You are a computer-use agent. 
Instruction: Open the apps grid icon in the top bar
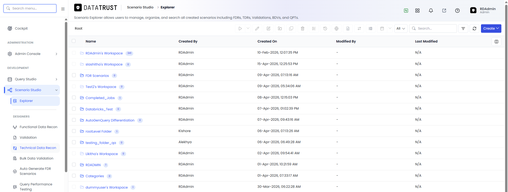417,11
